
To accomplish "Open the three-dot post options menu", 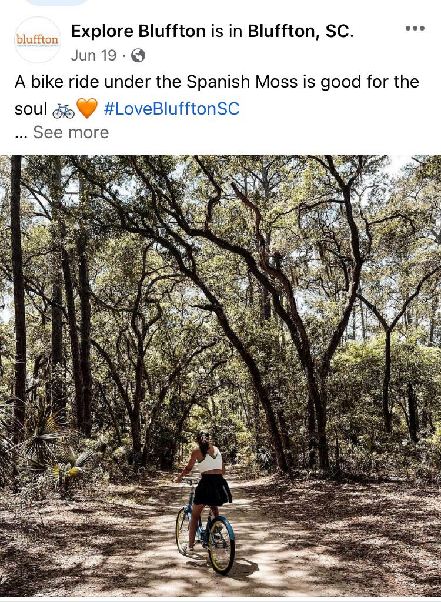I will (x=415, y=28).
